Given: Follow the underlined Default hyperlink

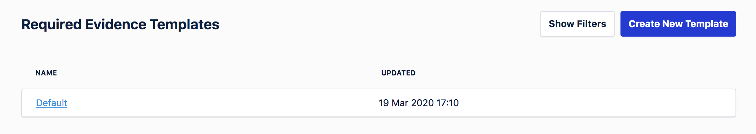Looking at the screenshot, I should (52, 103).
